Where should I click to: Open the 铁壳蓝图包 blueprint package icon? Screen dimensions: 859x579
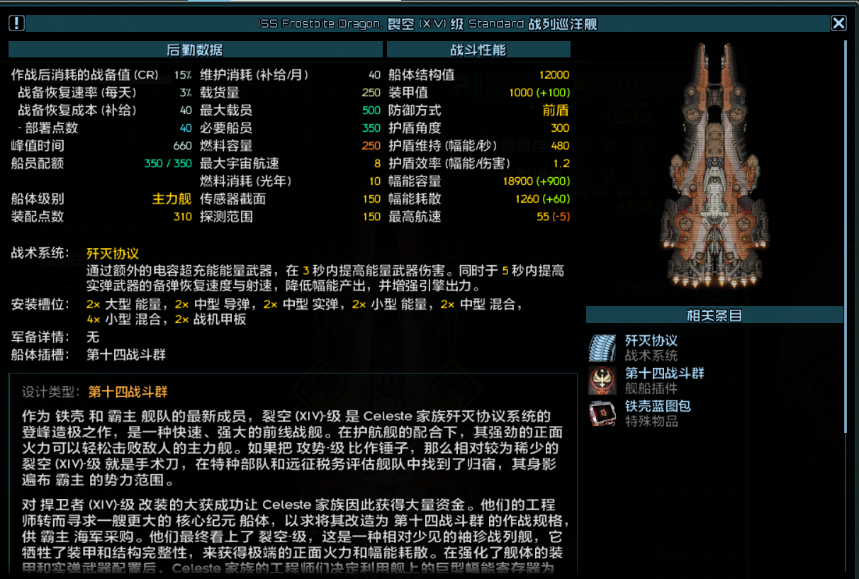tap(602, 413)
